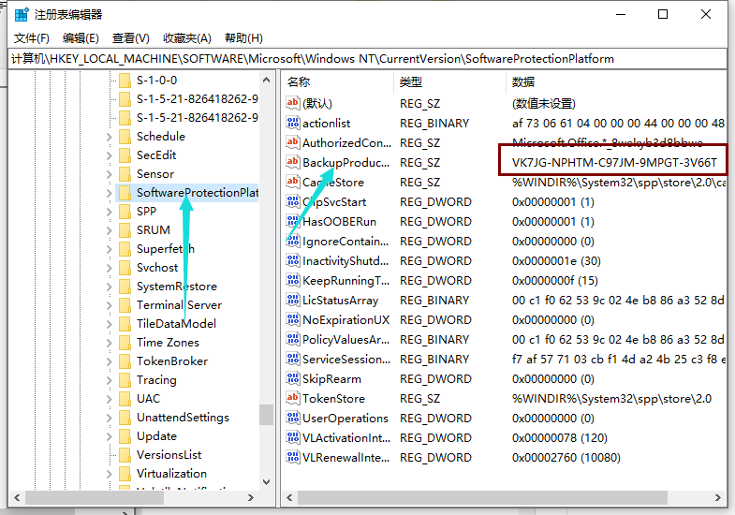Click the tree pane vertical scrollbar thumb
Image resolution: width=735 pixels, height=515 pixels.
coord(267,414)
